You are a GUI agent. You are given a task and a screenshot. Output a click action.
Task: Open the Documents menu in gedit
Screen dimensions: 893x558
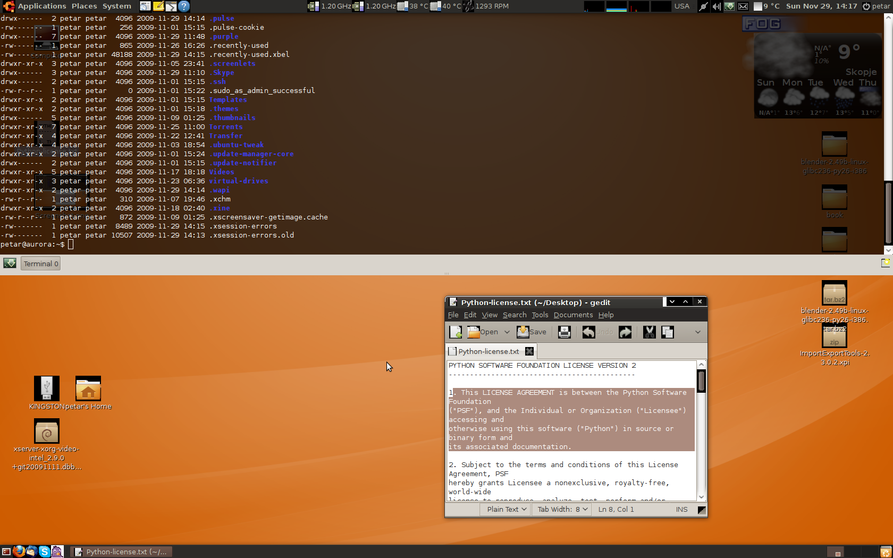573,315
